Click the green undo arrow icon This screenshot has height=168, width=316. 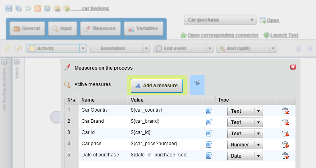pos(28,8)
